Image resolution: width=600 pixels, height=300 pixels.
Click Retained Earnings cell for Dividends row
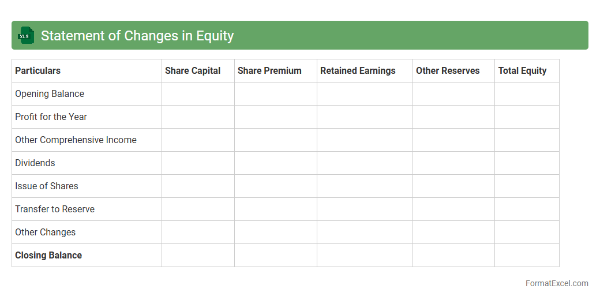365,163
